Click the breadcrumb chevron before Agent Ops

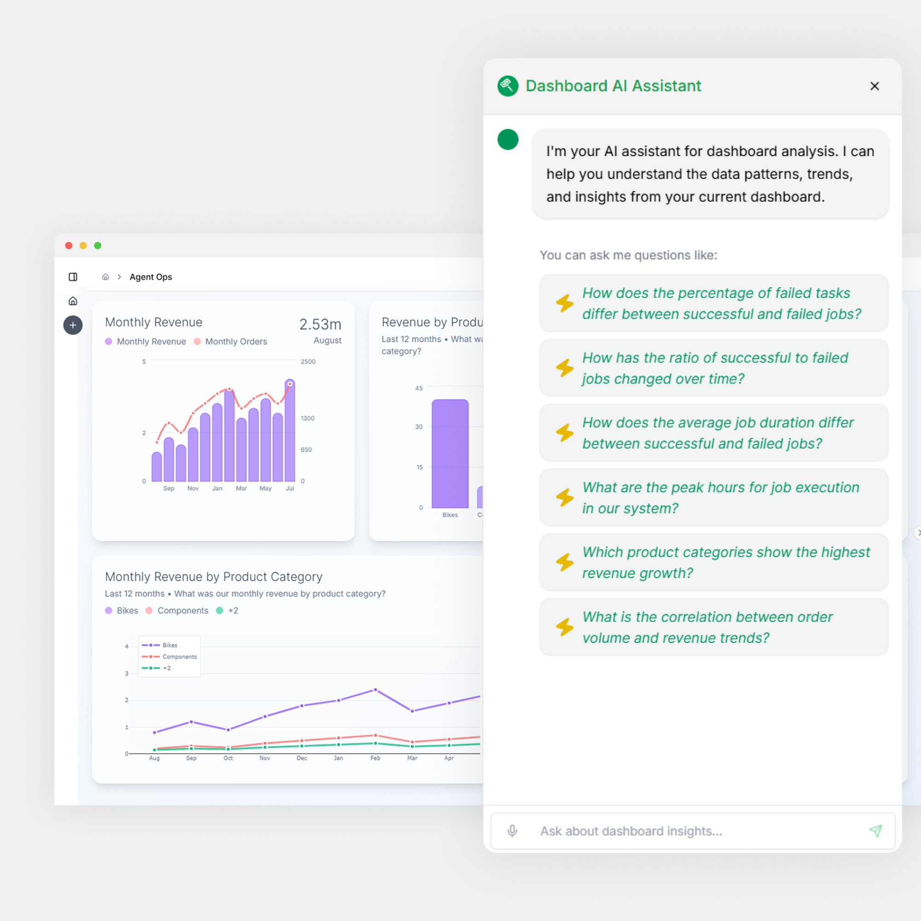(x=119, y=277)
